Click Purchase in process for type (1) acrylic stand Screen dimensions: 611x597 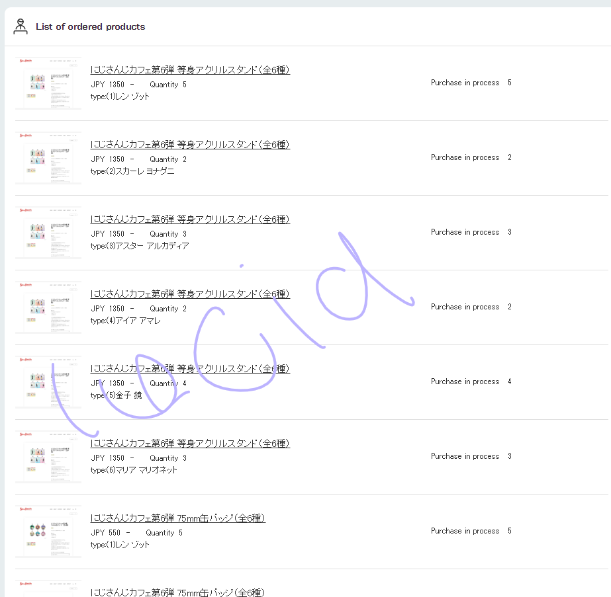coord(465,83)
